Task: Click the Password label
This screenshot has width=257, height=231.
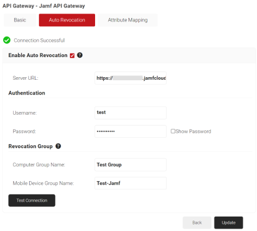Action: point(24,131)
